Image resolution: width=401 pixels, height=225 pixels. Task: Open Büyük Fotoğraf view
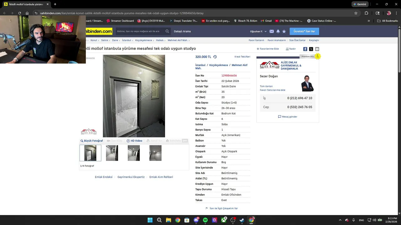tap(91, 141)
